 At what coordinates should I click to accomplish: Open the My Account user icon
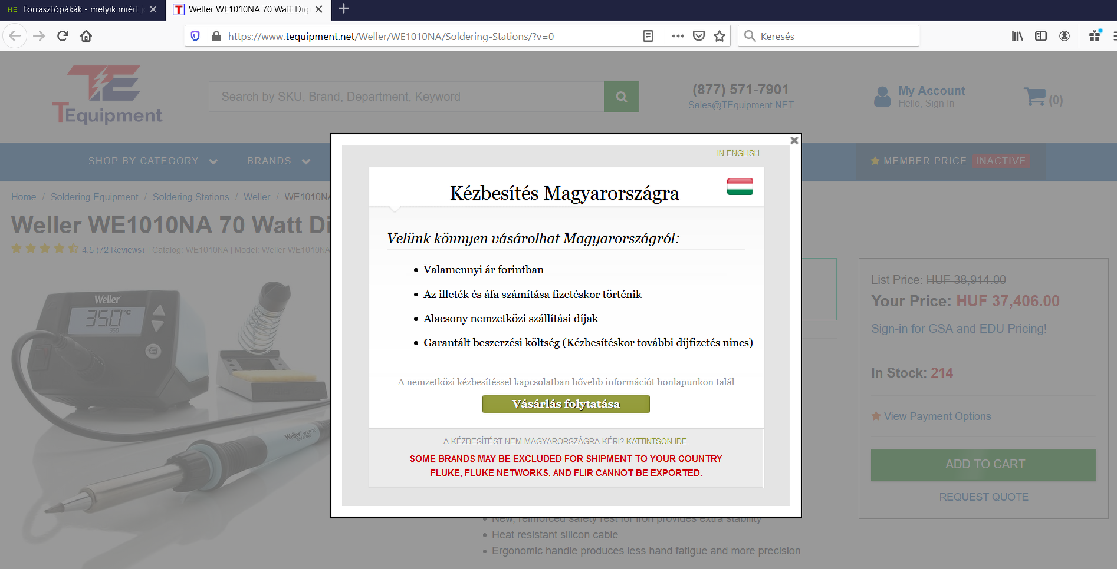click(x=882, y=97)
